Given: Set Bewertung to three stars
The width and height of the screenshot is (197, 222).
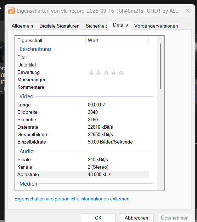Looking at the screenshot, I should (106, 72).
